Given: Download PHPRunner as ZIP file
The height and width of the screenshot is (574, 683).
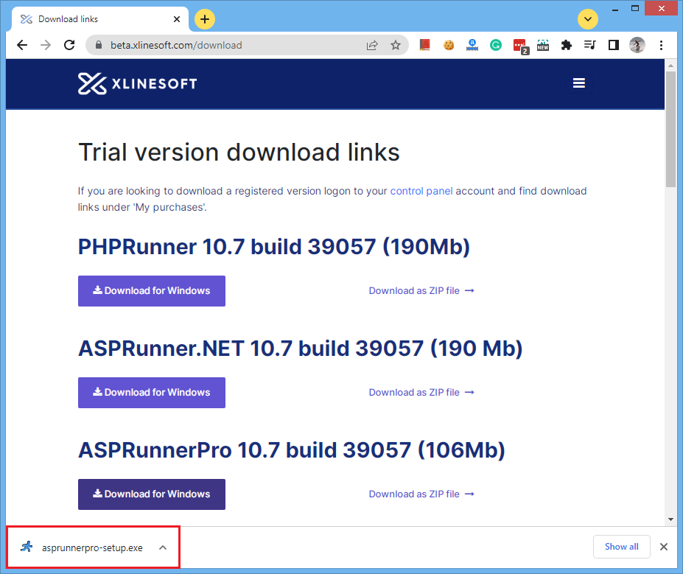Looking at the screenshot, I should [x=421, y=290].
